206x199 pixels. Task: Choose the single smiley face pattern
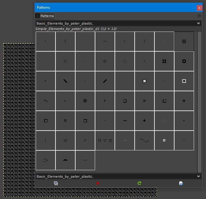coord(65,140)
